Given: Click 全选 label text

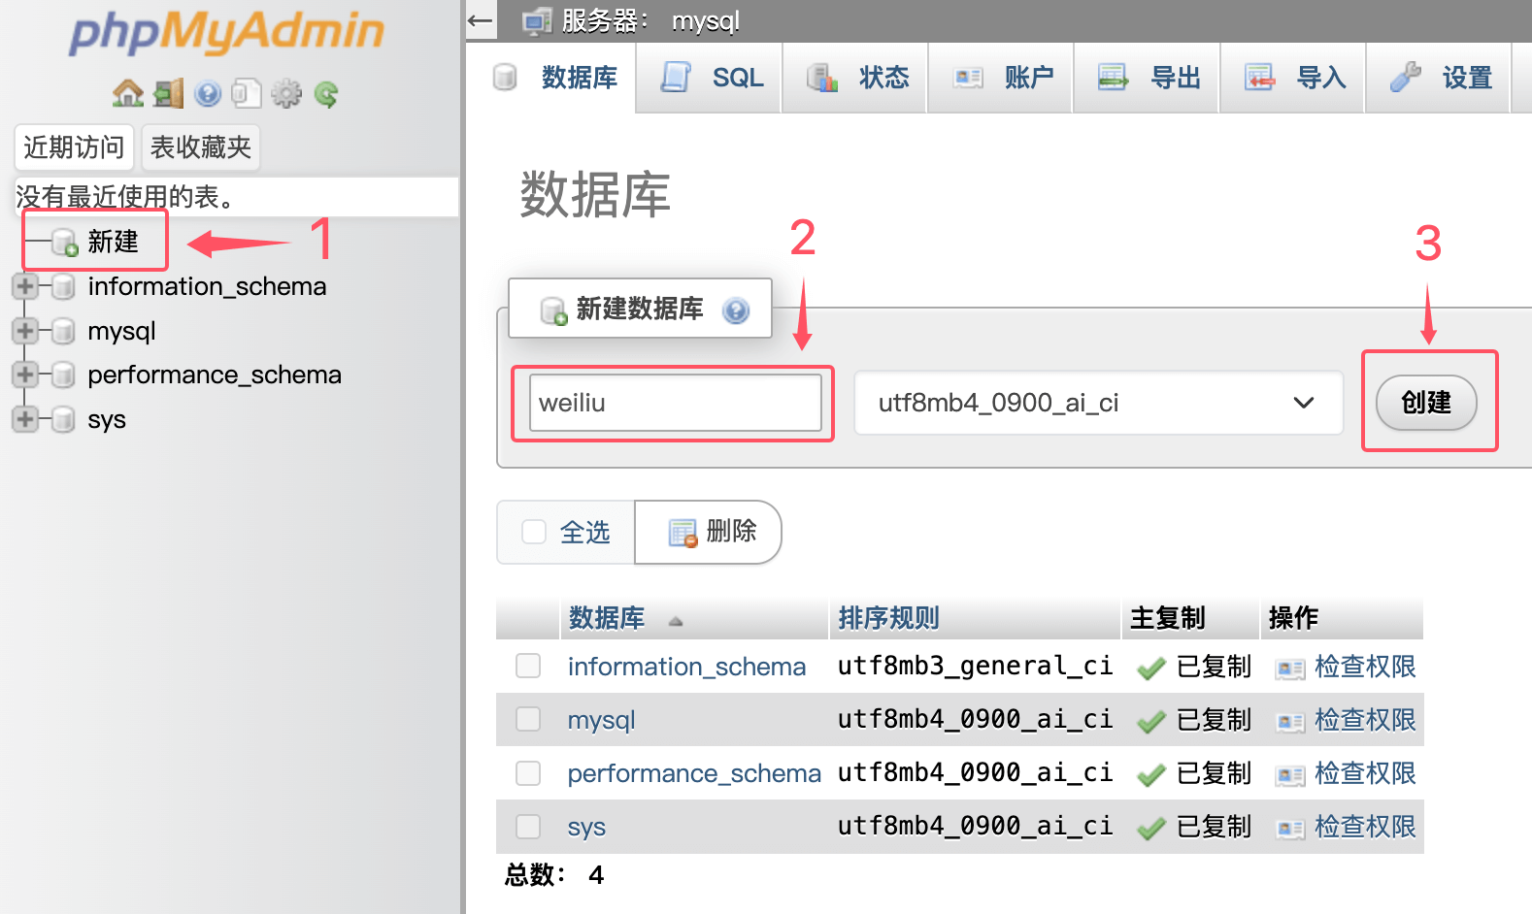Looking at the screenshot, I should point(585,532).
